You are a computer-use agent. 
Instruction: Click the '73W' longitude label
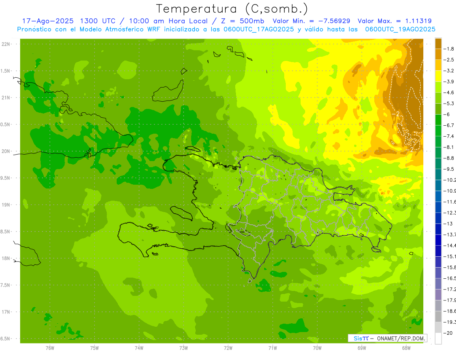[x=184, y=348]
